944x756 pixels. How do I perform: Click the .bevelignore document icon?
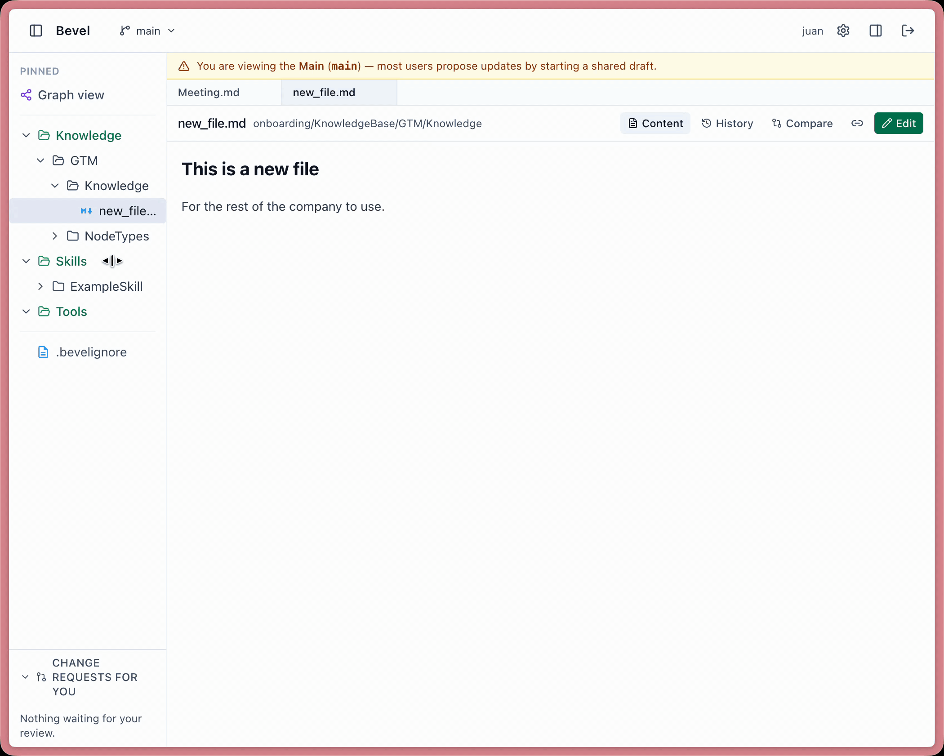[43, 352]
